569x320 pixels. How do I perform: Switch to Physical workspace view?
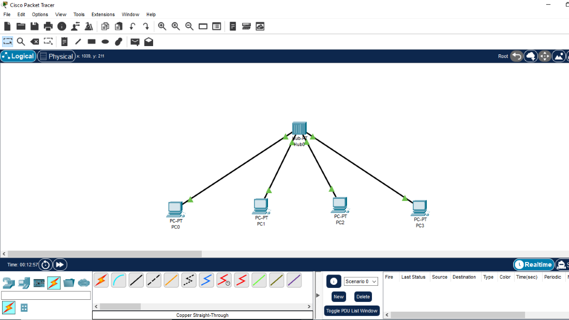[x=56, y=56]
